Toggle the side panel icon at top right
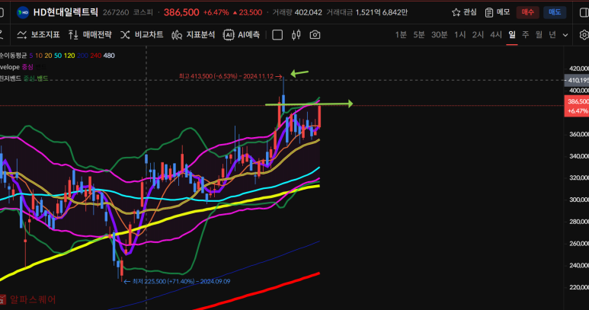Screen dimensions: 589x310 pyautogui.click(x=584, y=12)
